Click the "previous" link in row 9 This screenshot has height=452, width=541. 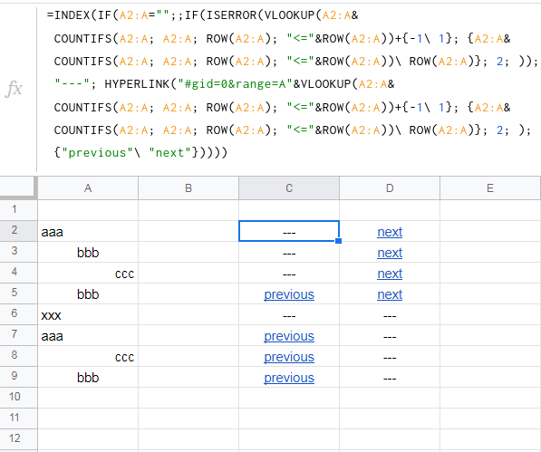pos(289,379)
